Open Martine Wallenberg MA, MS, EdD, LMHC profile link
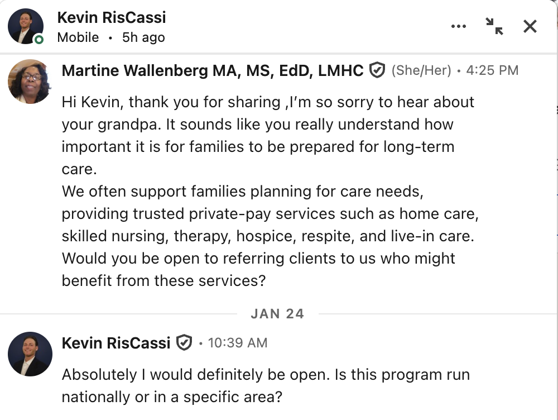This screenshot has width=558, height=420. [x=213, y=71]
